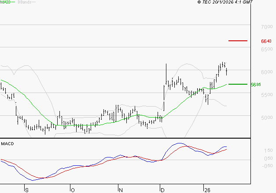Click the N month marker on time axis

[121, 190]
